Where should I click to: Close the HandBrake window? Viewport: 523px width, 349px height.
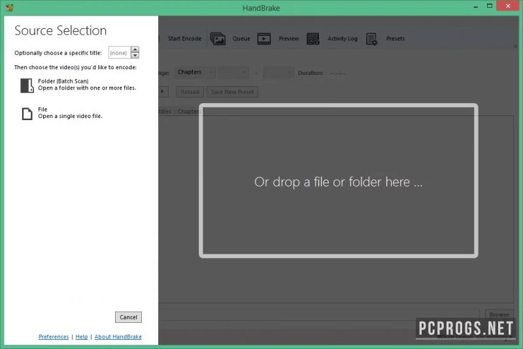[508, 6]
